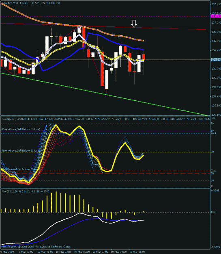Click the 136.095 price axis value
Screen dimensions: 221x254
[x=216, y=69]
